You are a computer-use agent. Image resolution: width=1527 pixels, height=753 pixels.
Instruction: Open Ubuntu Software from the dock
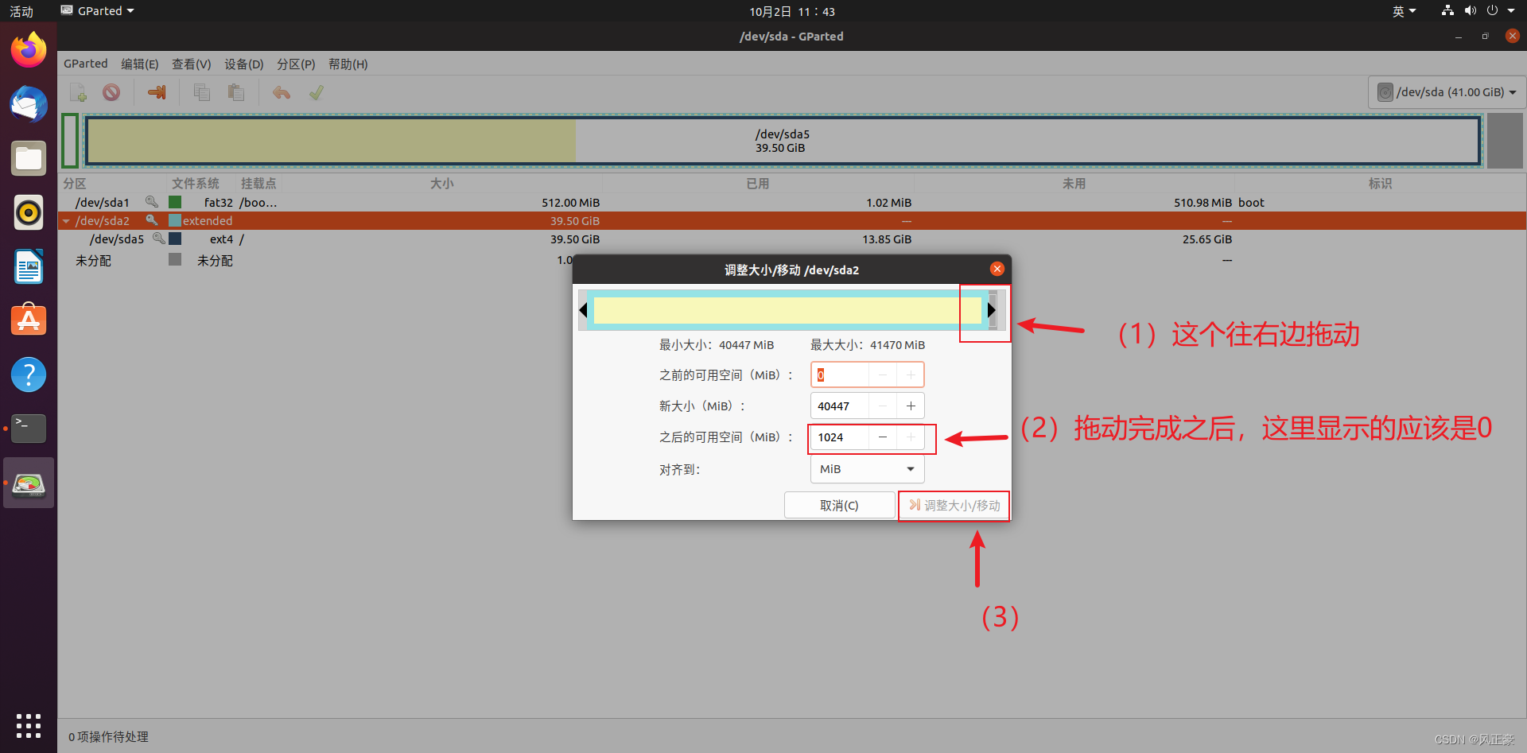(29, 320)
